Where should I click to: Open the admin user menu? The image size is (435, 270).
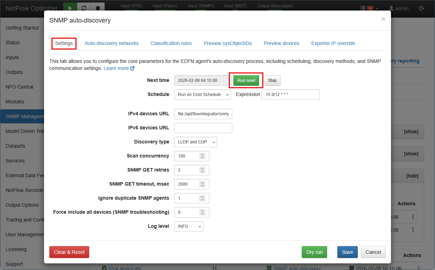coord(398,8)
